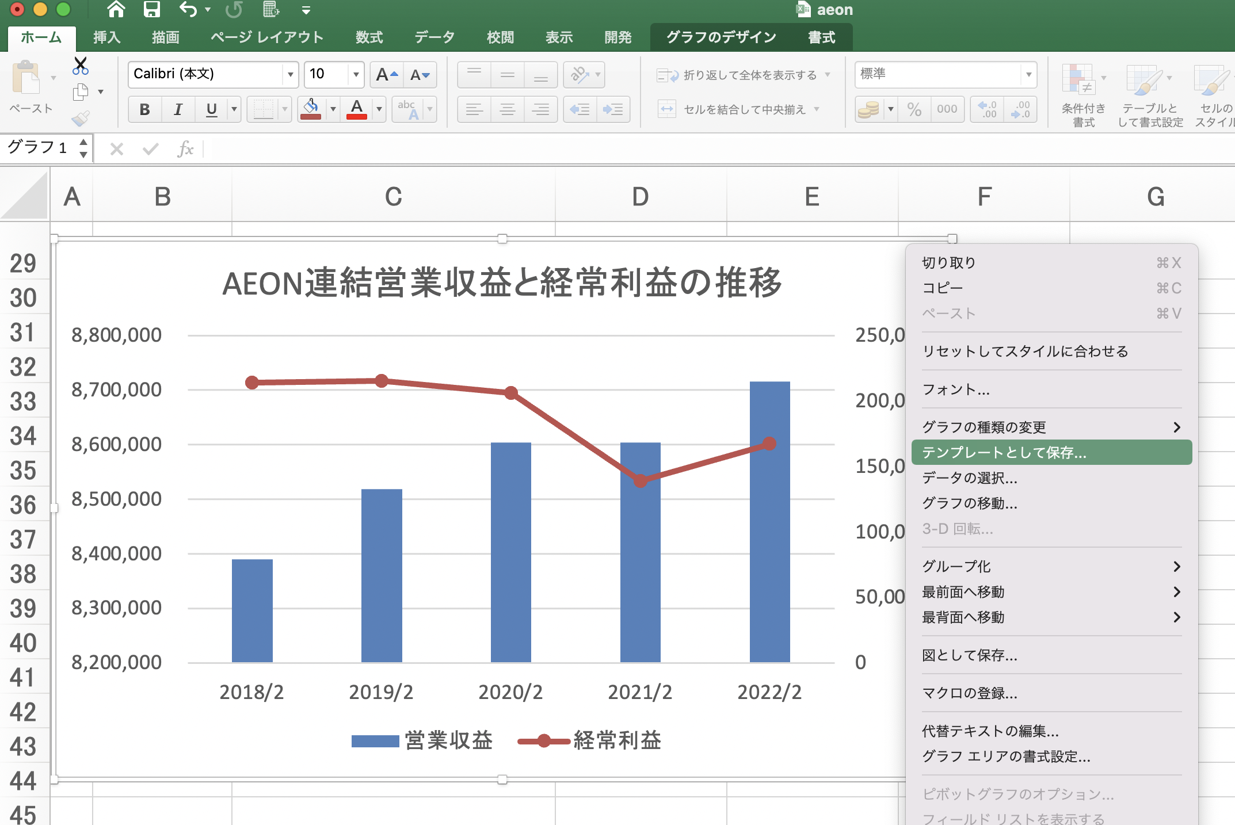The height and width of the screenshot is (825, 1235).
Task: Increase decimal places
Action: click(x=988, y=109)
